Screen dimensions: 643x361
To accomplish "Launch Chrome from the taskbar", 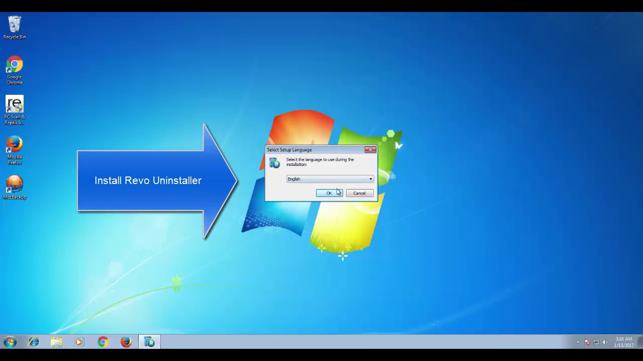I will click(x=102, y=342).
